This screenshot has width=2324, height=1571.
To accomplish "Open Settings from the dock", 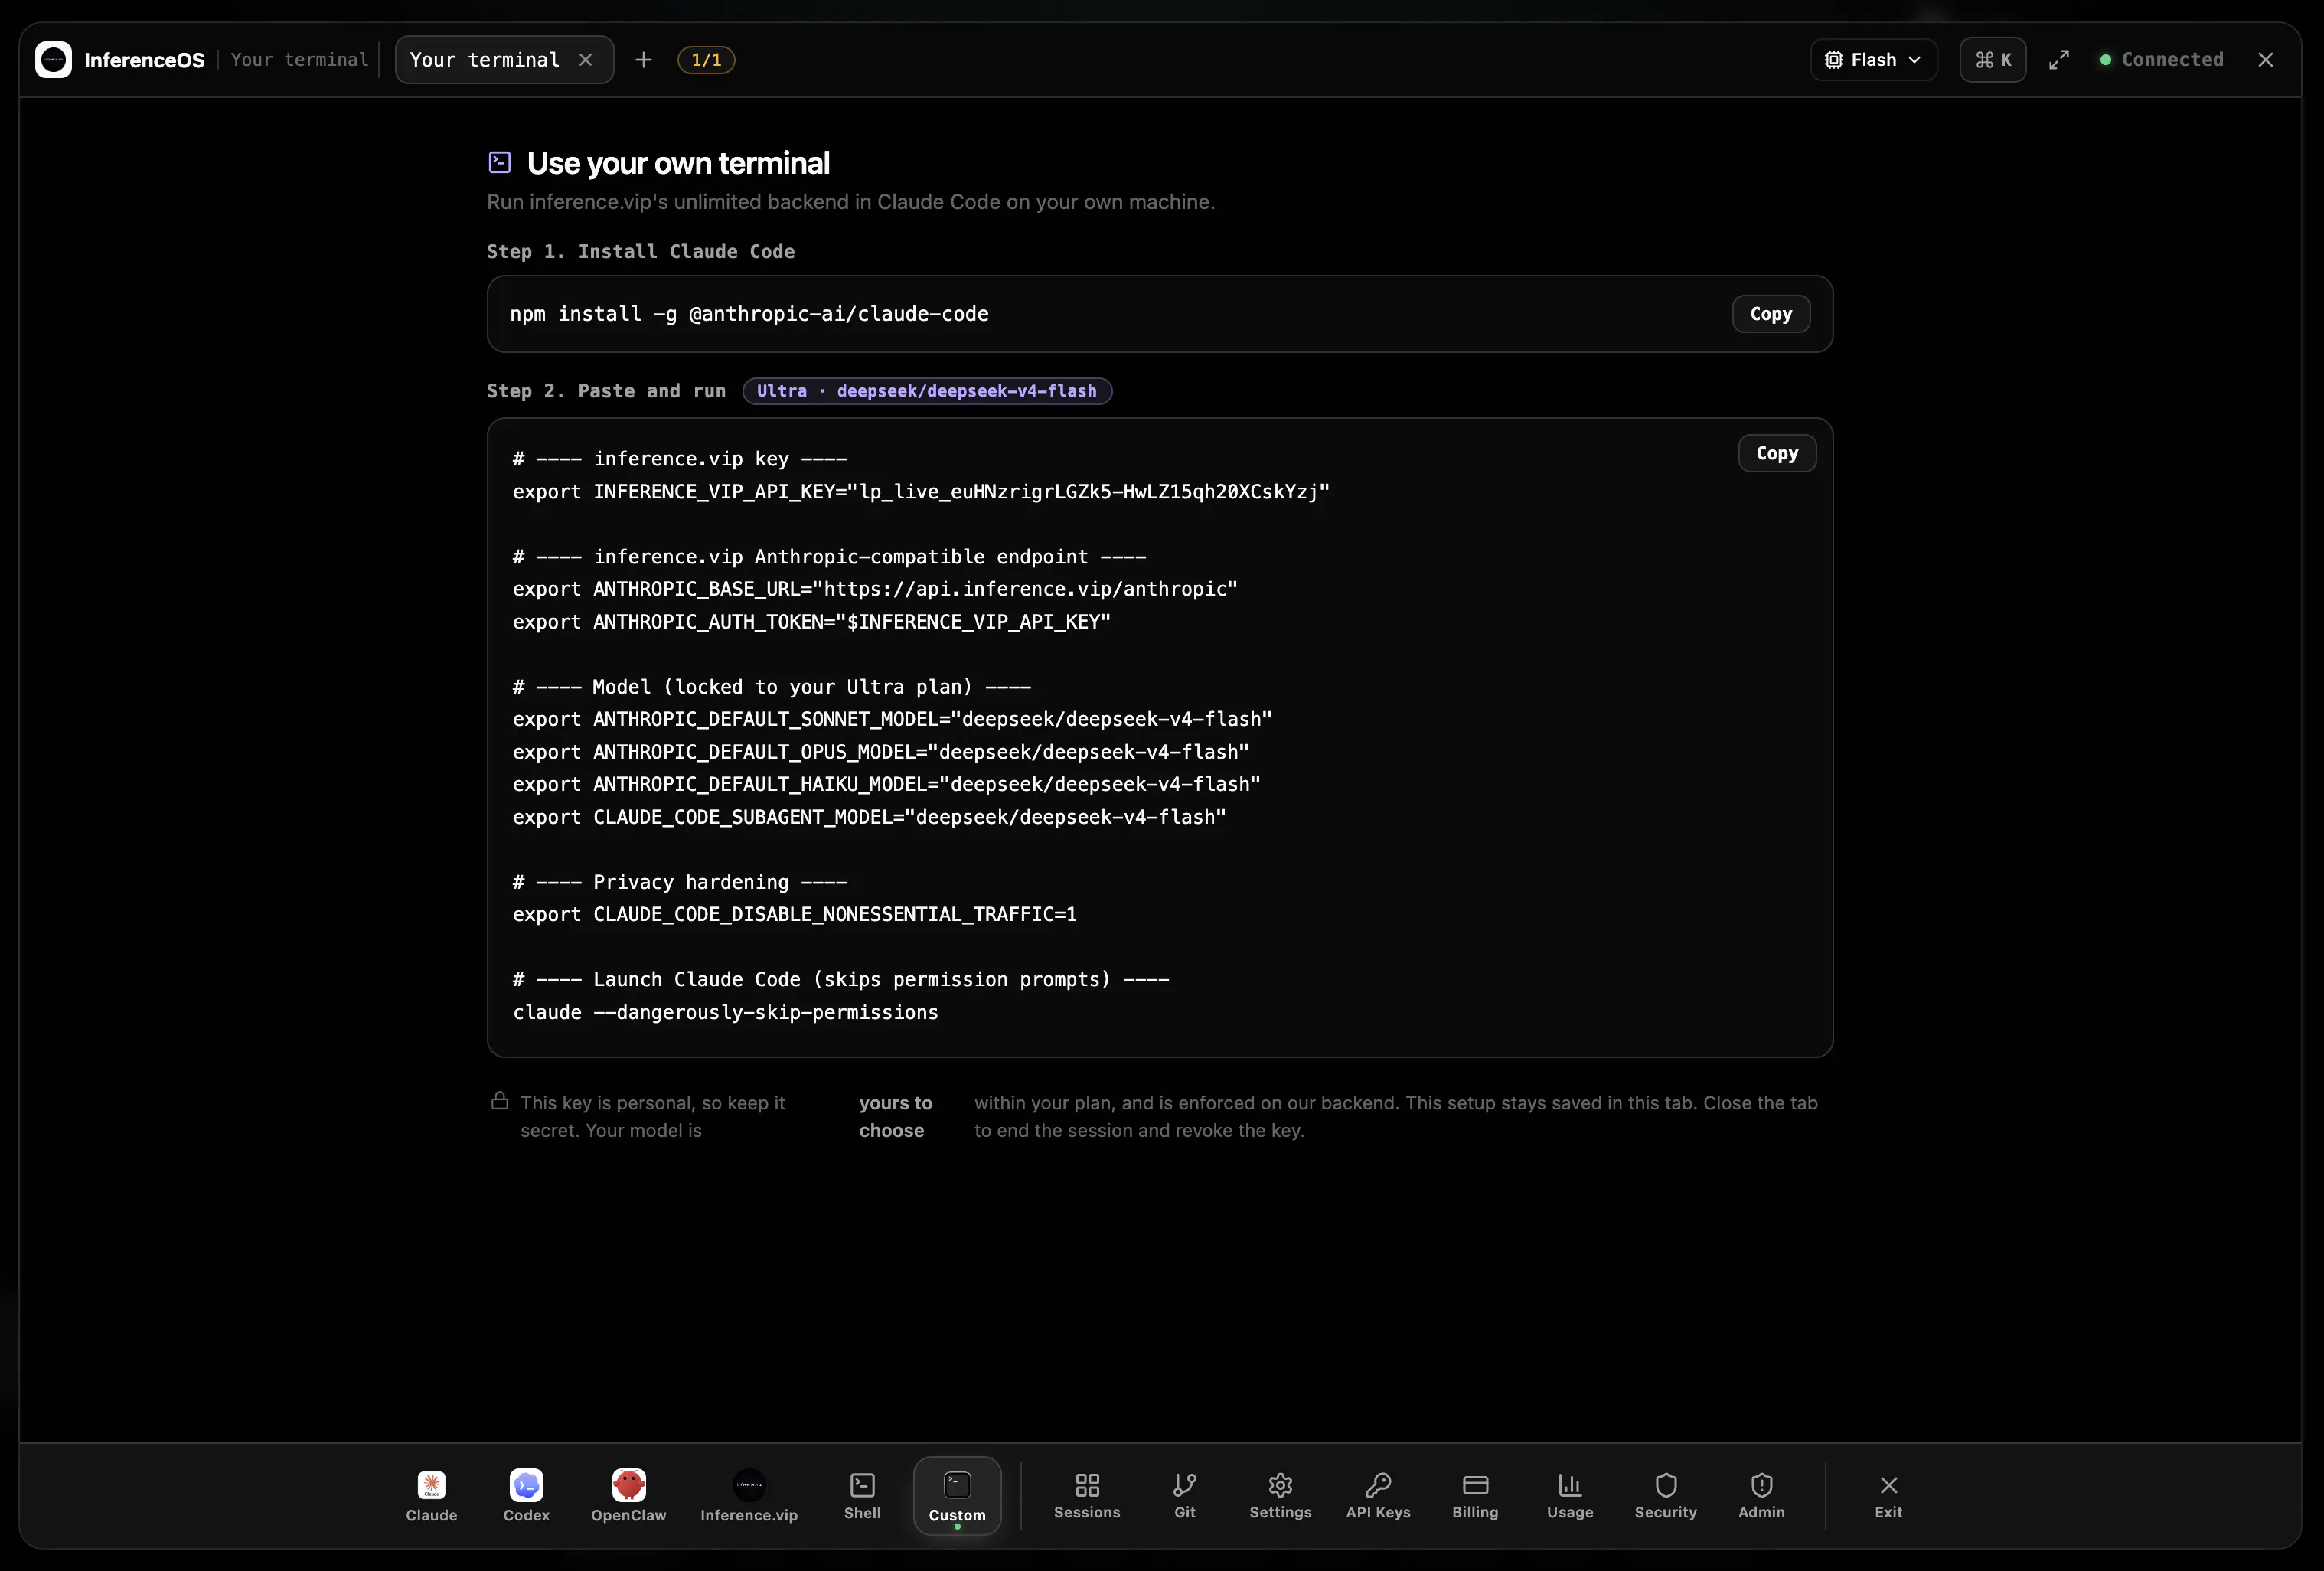I will [1280, 1496].
